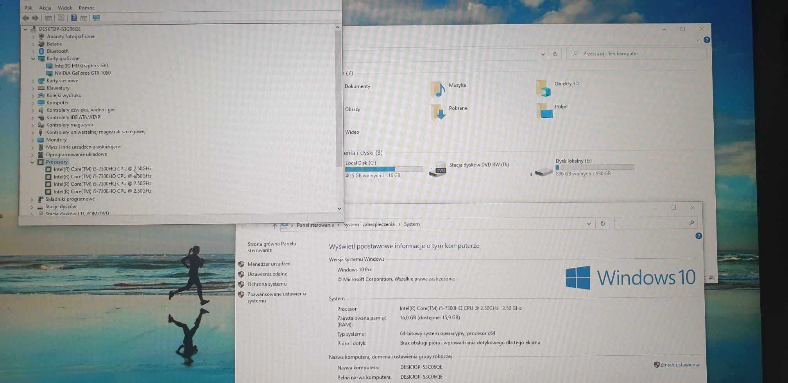Click the refresh icon in System window address bar
788x383 pixels.
[x=602, y=224]
